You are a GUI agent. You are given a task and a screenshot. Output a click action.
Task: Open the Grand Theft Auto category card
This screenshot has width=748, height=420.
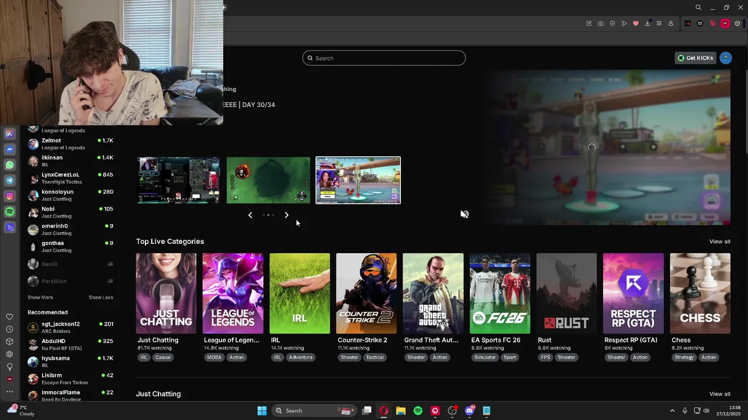pos(433,293)
